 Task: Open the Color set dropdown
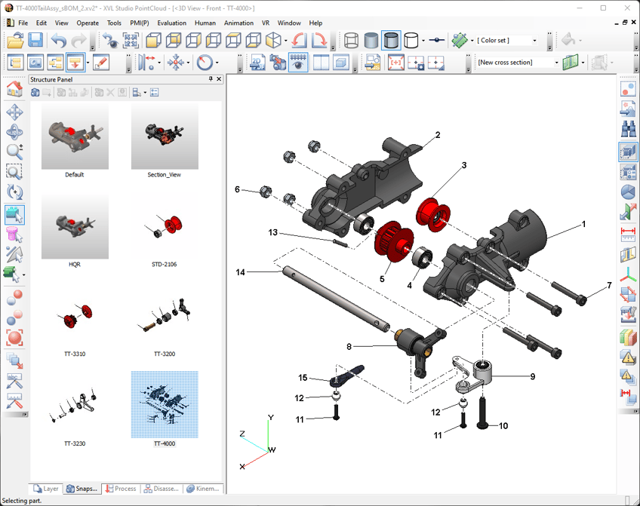(x=534, y=40)
